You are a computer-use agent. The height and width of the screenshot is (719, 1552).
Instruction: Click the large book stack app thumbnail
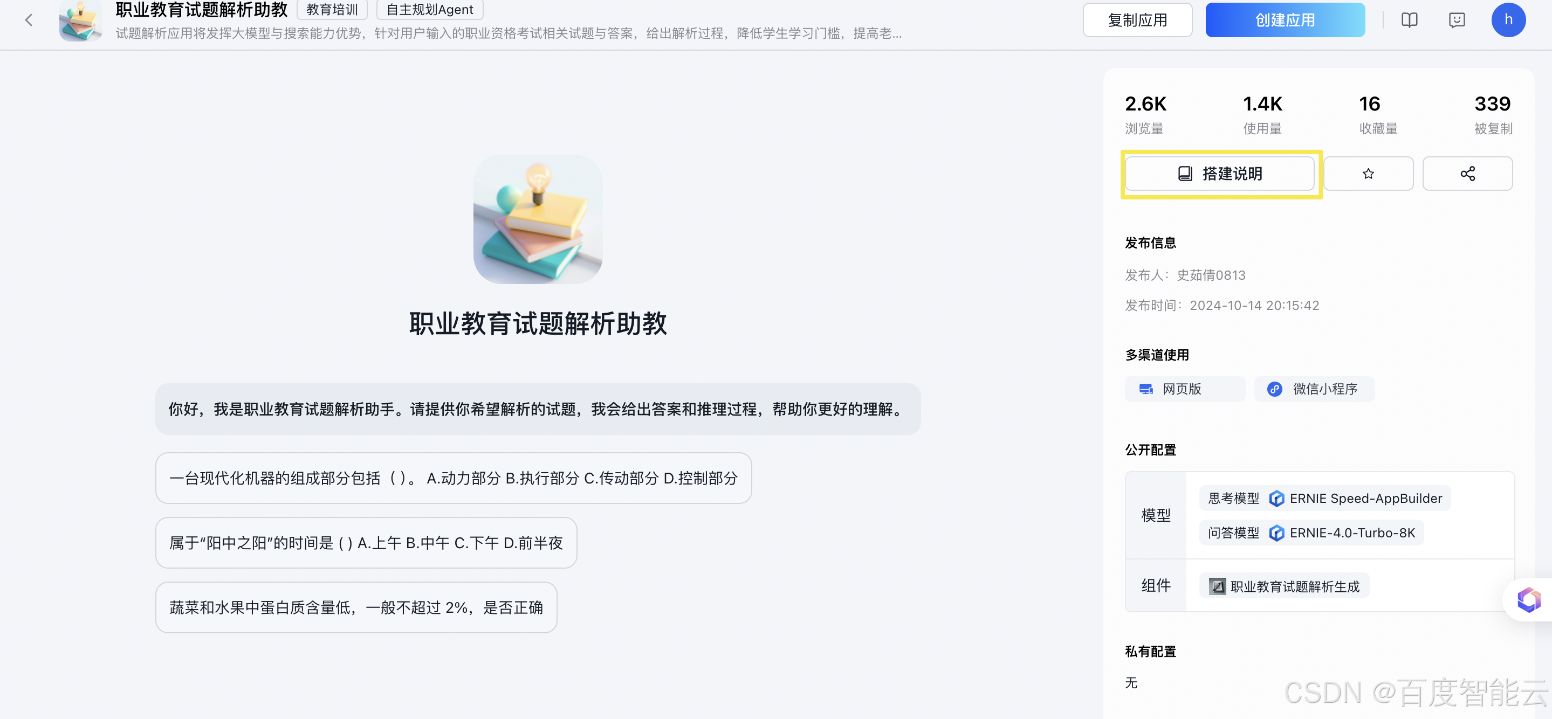[x=538, y=220]
